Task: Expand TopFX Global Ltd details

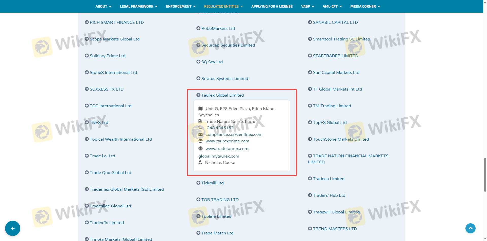Action: tap(329, 122)
